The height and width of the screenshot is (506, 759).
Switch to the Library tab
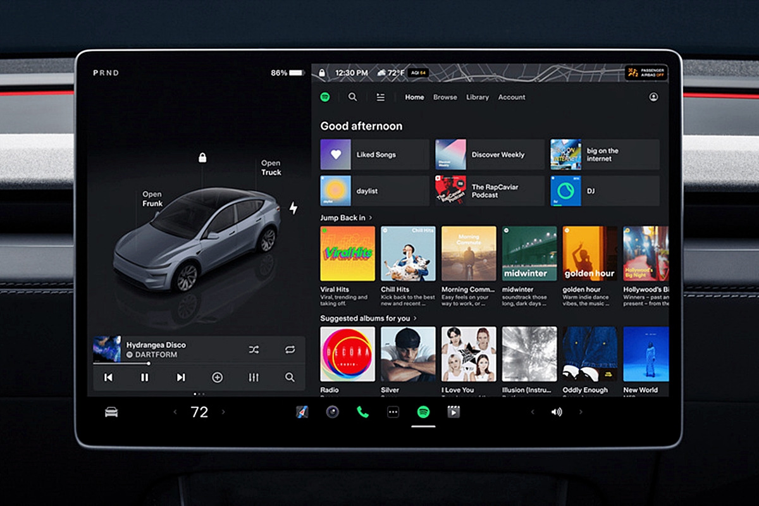pyautogui.click(x=478, y=97)
